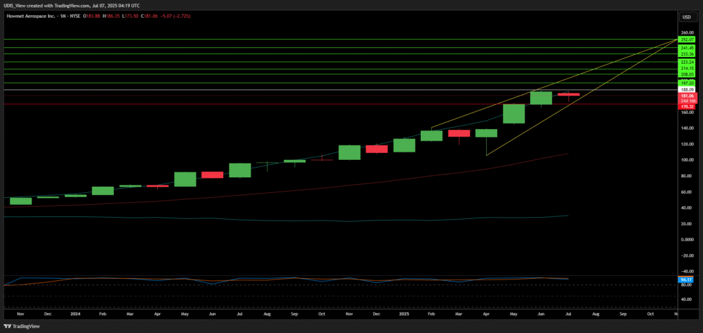Click the red 181.06 current price label
Image resolution: width=703 pixels, height=333 pixels.
pyautogui.click(x=687, y=96)
